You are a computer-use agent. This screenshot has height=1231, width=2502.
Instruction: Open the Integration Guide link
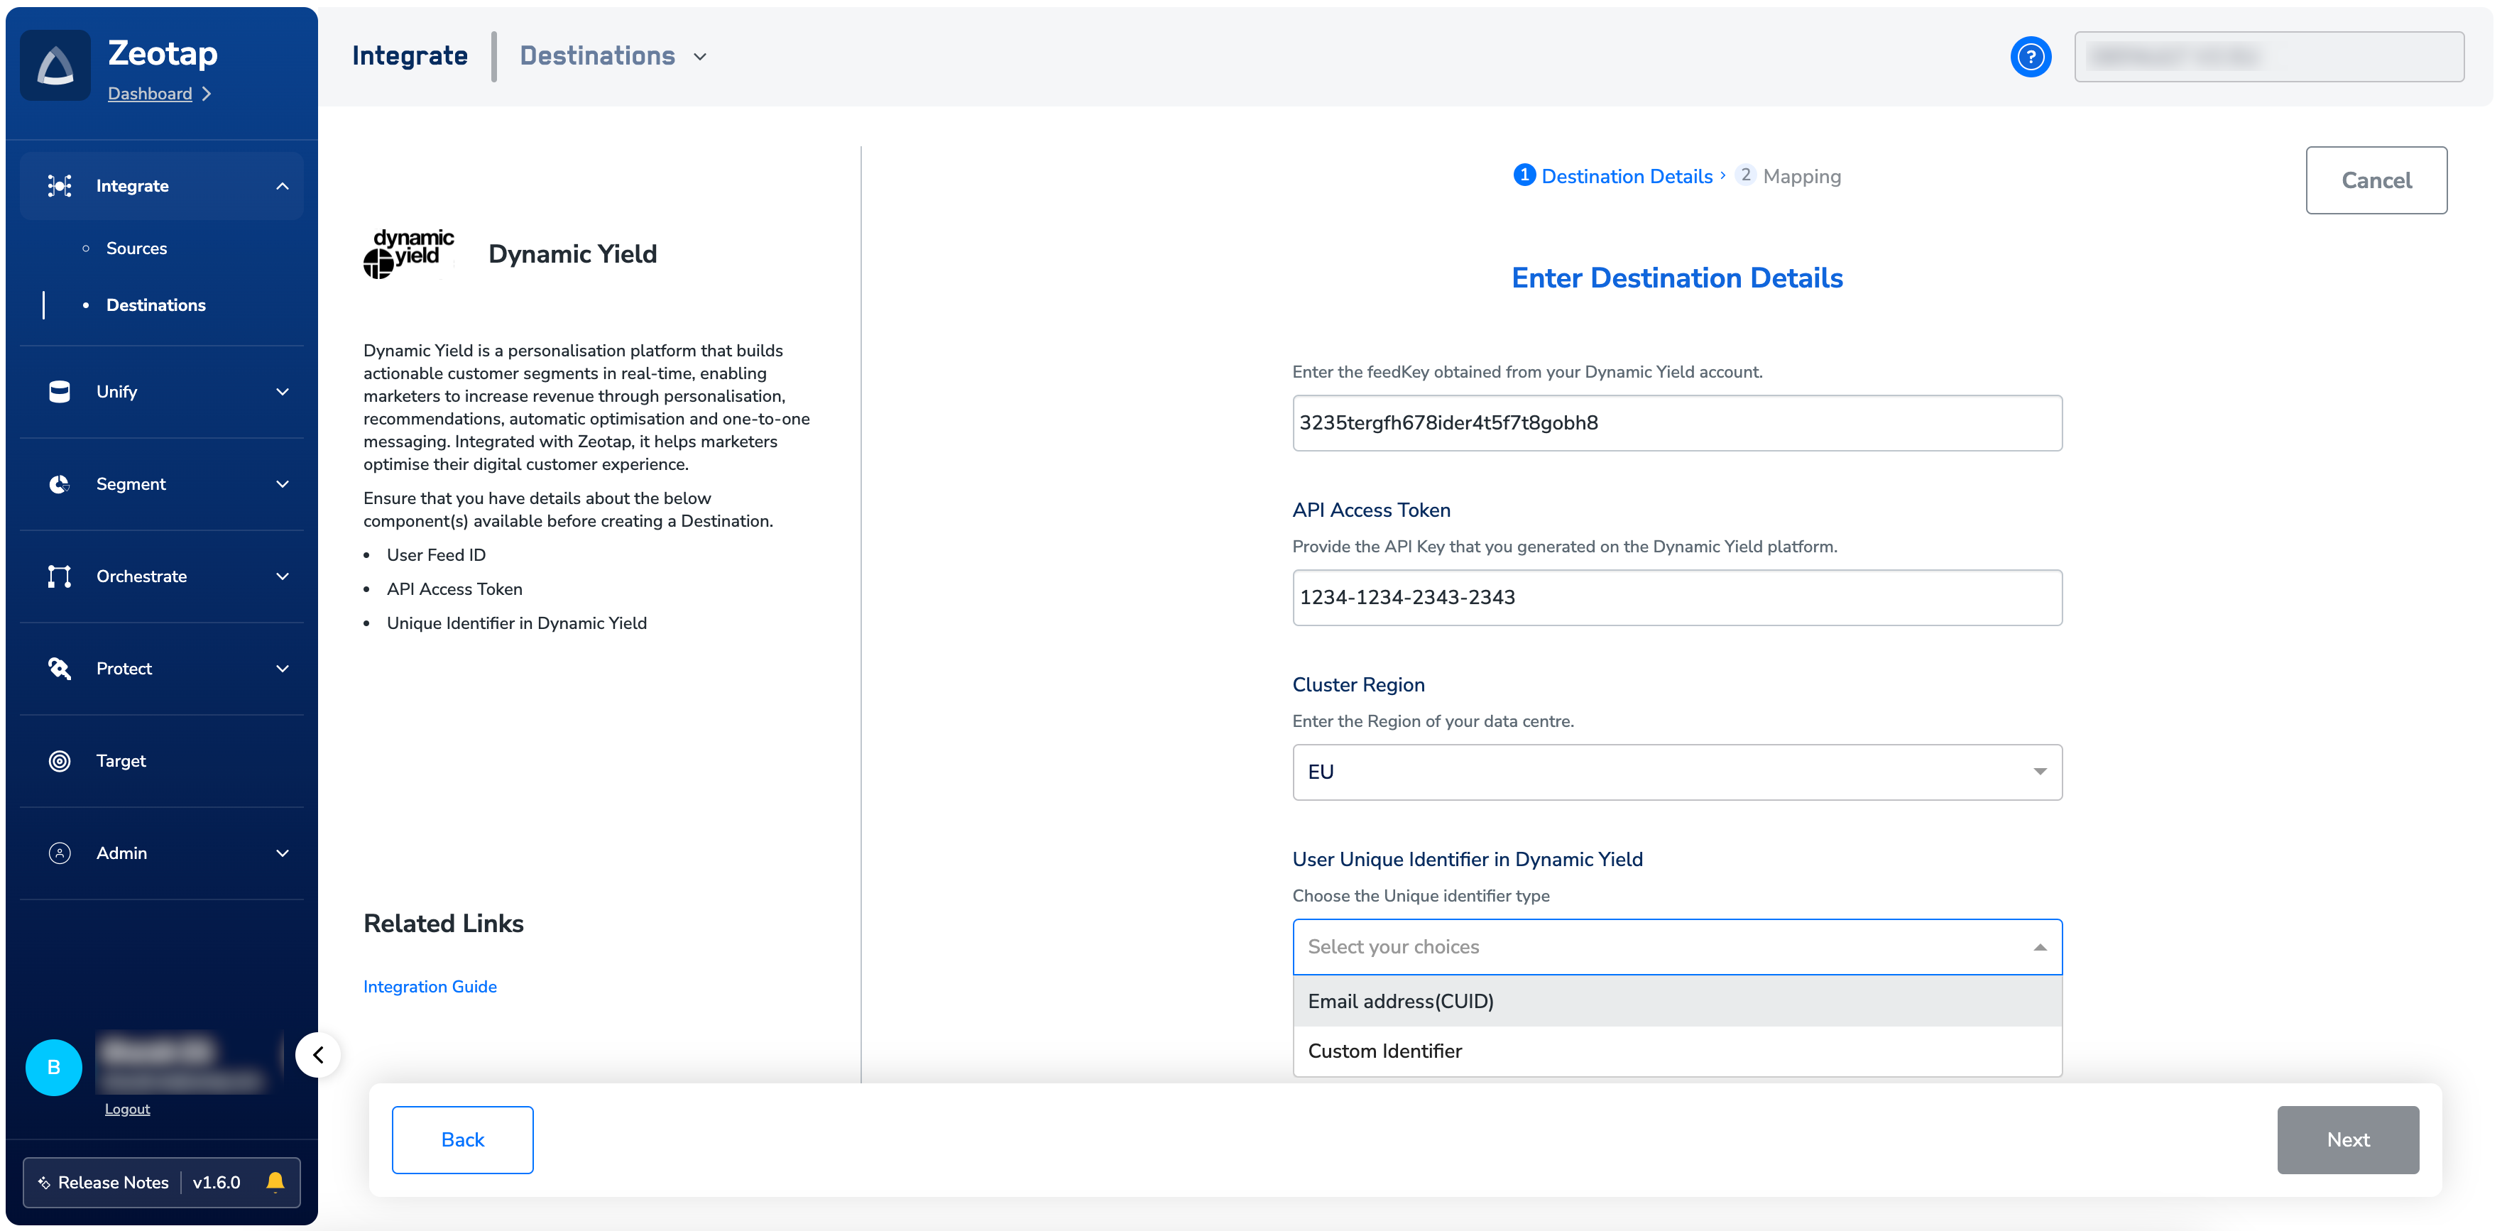tap(430, 986)
